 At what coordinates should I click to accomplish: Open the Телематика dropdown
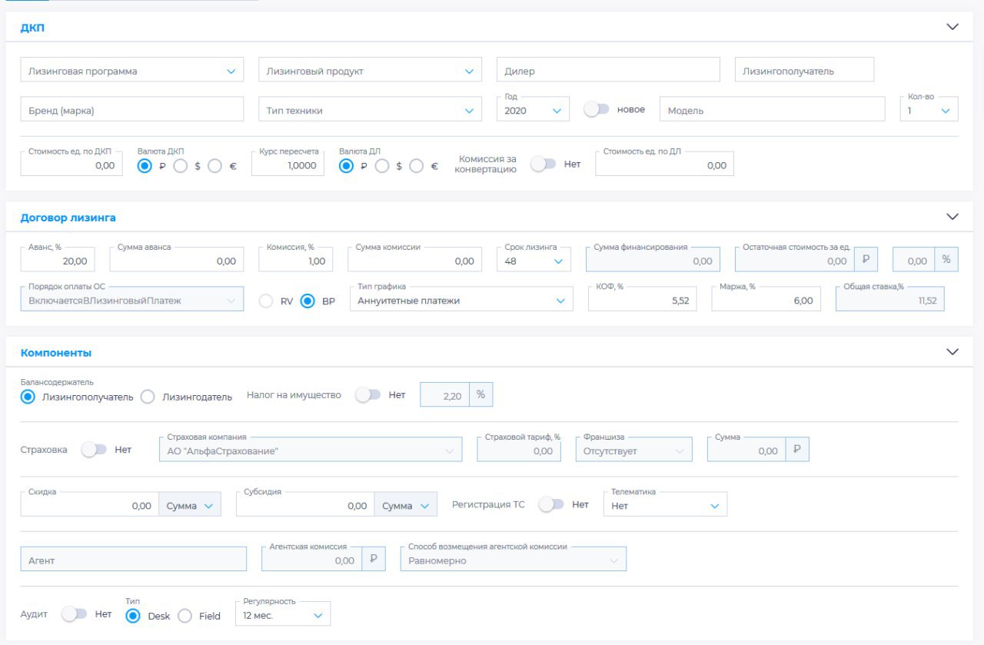coord(665,506)
